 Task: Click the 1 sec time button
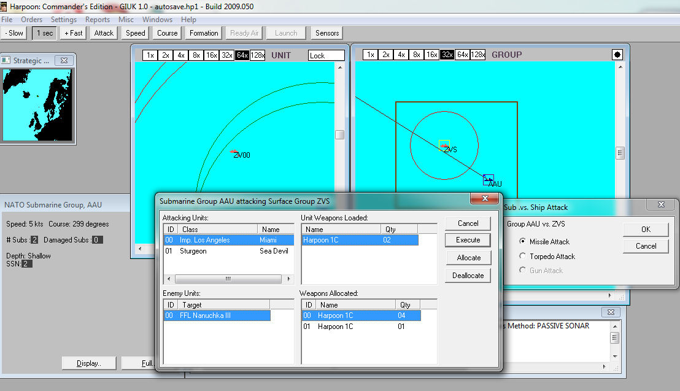coord(45,33)
